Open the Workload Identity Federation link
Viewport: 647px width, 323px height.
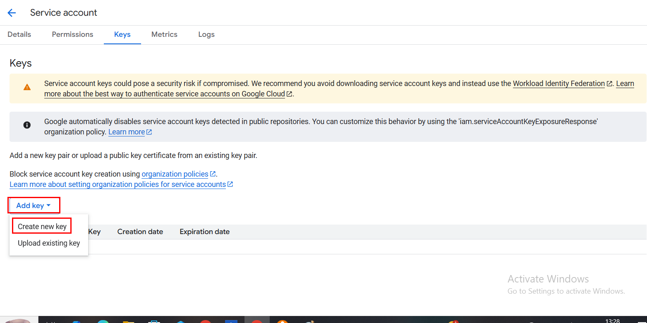pos(558,84)
